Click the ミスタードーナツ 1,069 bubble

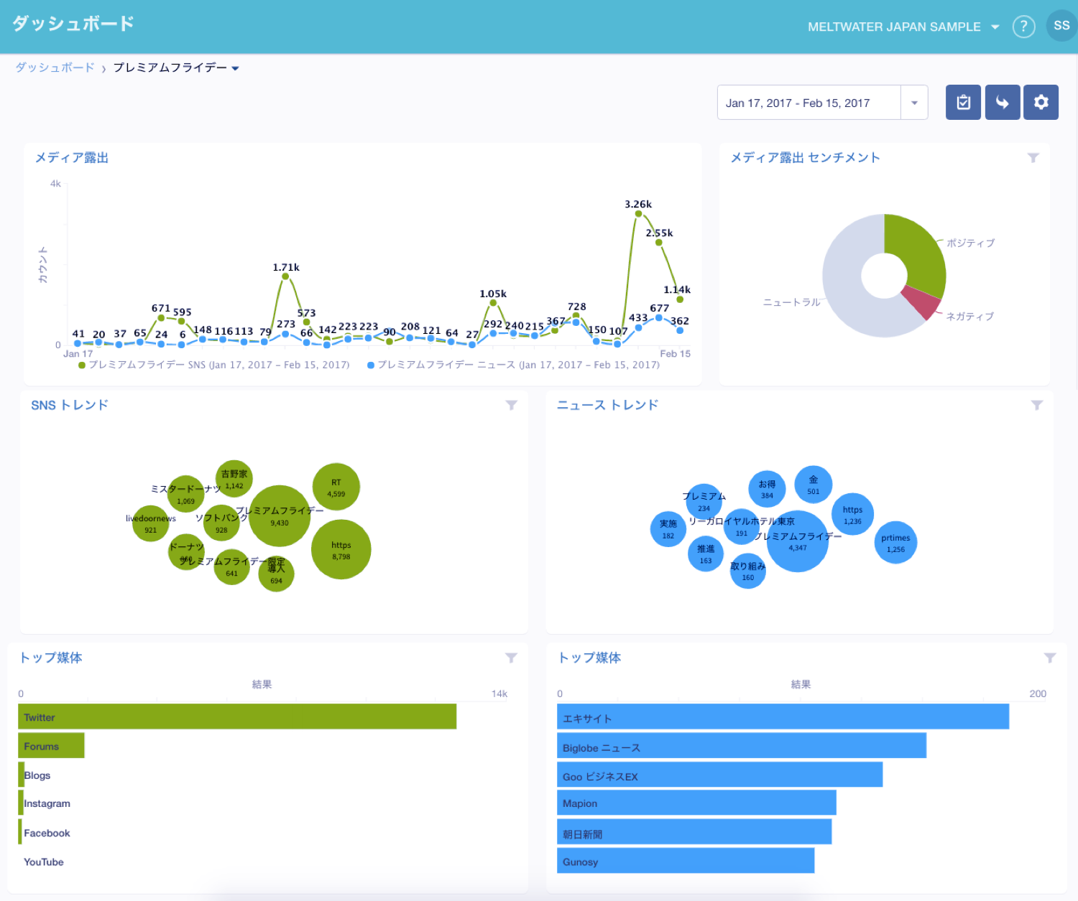[186, 494]
